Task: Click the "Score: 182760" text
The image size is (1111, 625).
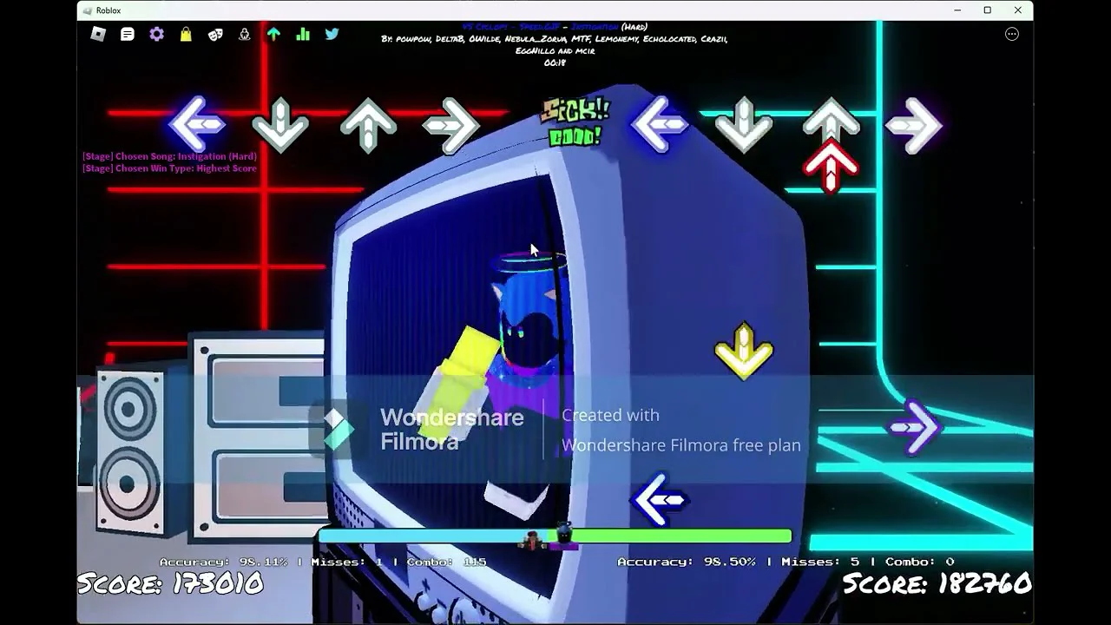Action: coord(937,583)
